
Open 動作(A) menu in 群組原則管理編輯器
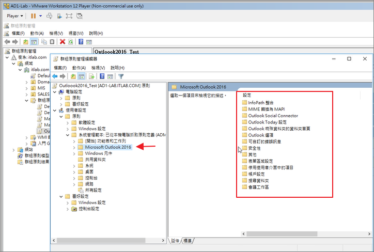tap(79, 68)
